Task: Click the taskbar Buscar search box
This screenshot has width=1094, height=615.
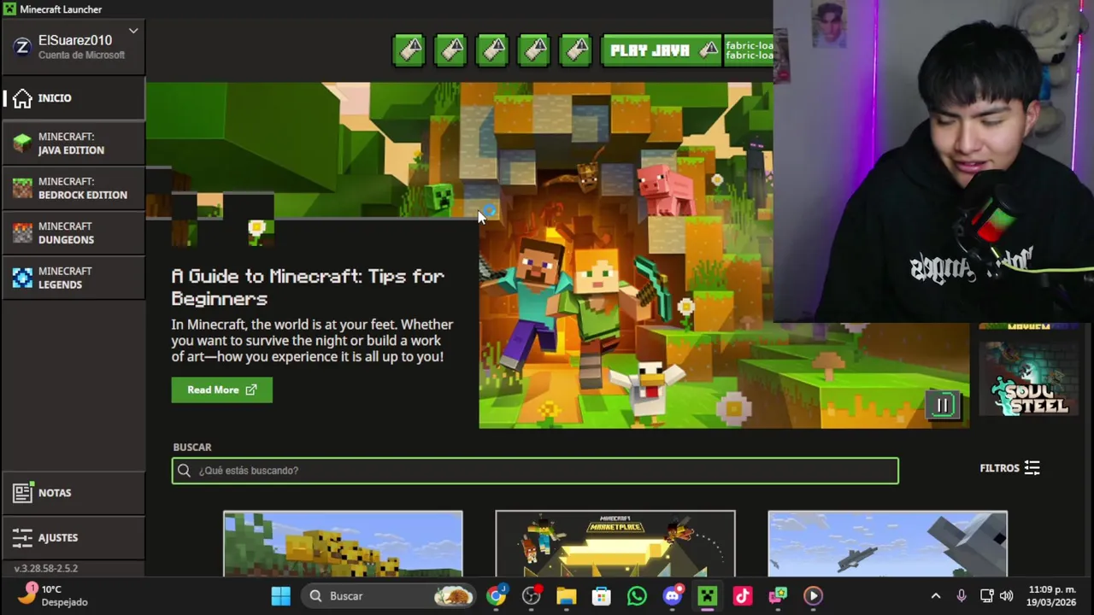Action: point(389,596)
